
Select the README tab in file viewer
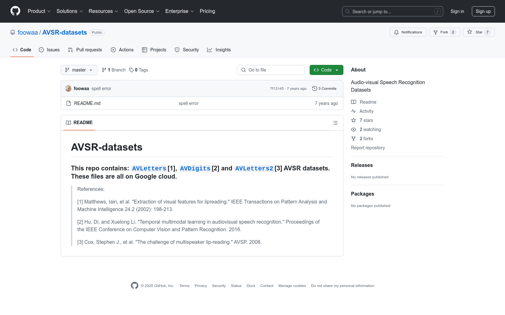79,123
